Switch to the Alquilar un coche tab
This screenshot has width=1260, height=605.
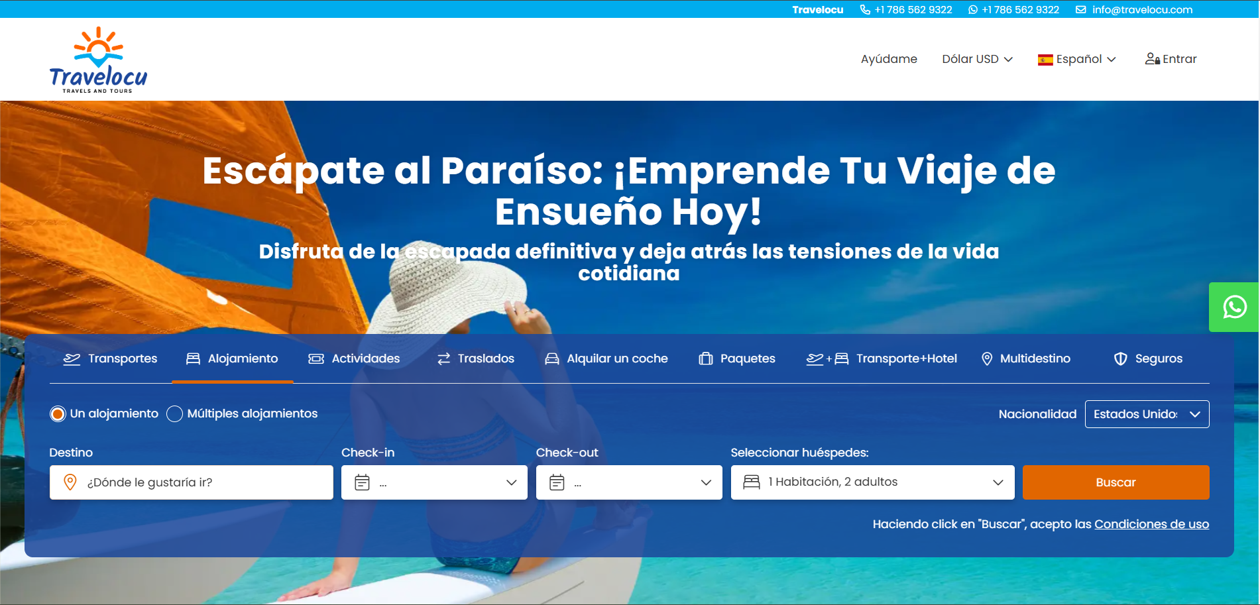pyautogui.click(x=606, y=358)
